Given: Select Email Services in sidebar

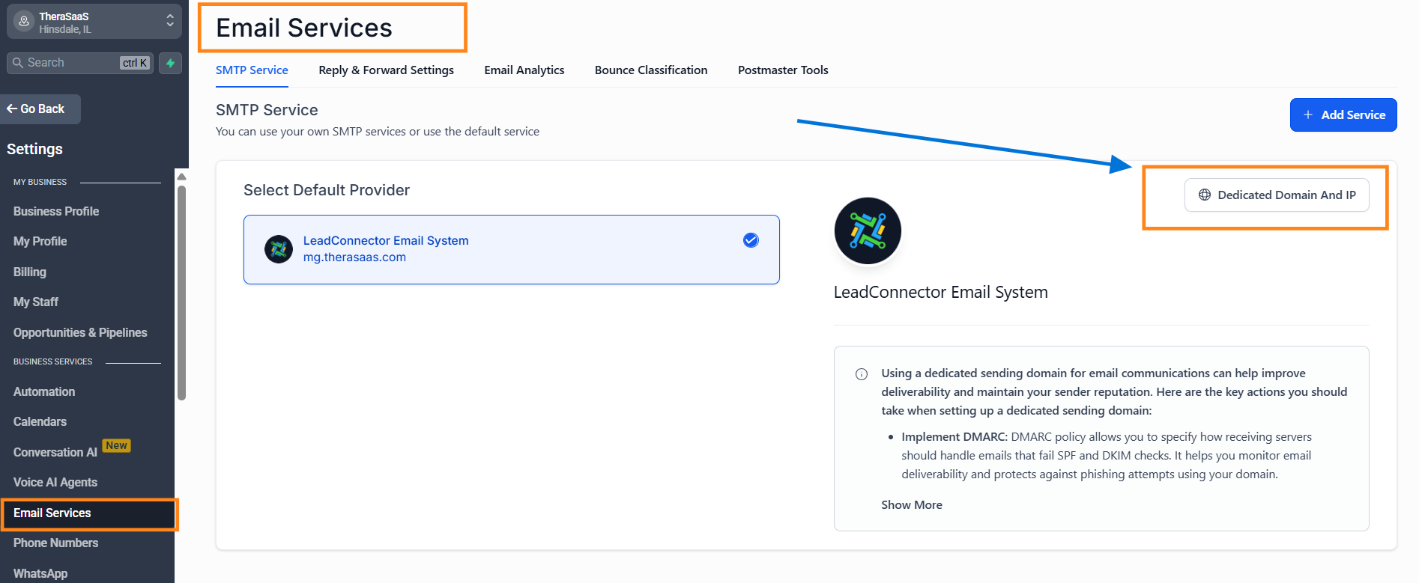Looking at the screenshot, I should [x=88, y=514].
